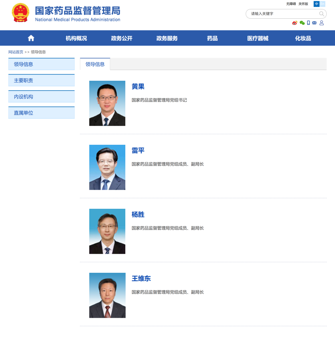
Task: Open 内设机构 in the sidebar
Action: 42,96
